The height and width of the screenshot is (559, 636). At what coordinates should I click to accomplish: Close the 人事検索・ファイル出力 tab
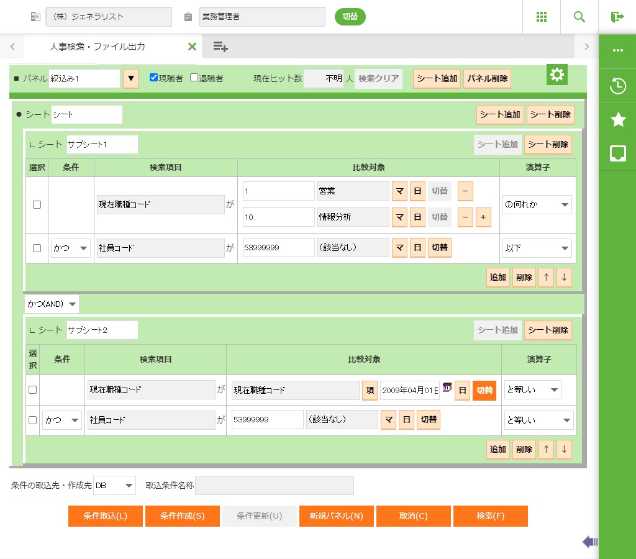click(192, 47)
